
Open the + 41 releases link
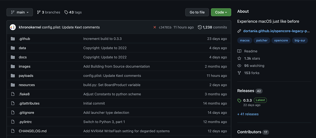point(248,114)
